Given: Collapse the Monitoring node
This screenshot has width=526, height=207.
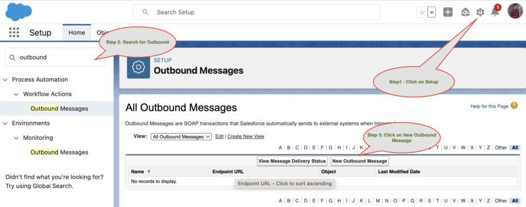Looking at the screenshot, I should pos(16,138).
